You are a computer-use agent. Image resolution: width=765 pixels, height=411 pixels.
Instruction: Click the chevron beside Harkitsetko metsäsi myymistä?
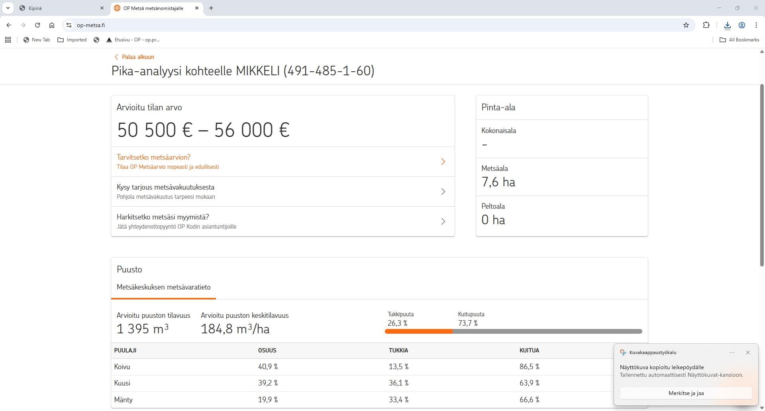tap(443, 221)
